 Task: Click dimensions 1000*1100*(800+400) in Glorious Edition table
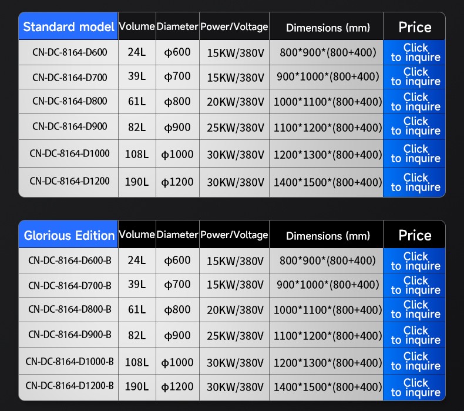click(328, 310)
